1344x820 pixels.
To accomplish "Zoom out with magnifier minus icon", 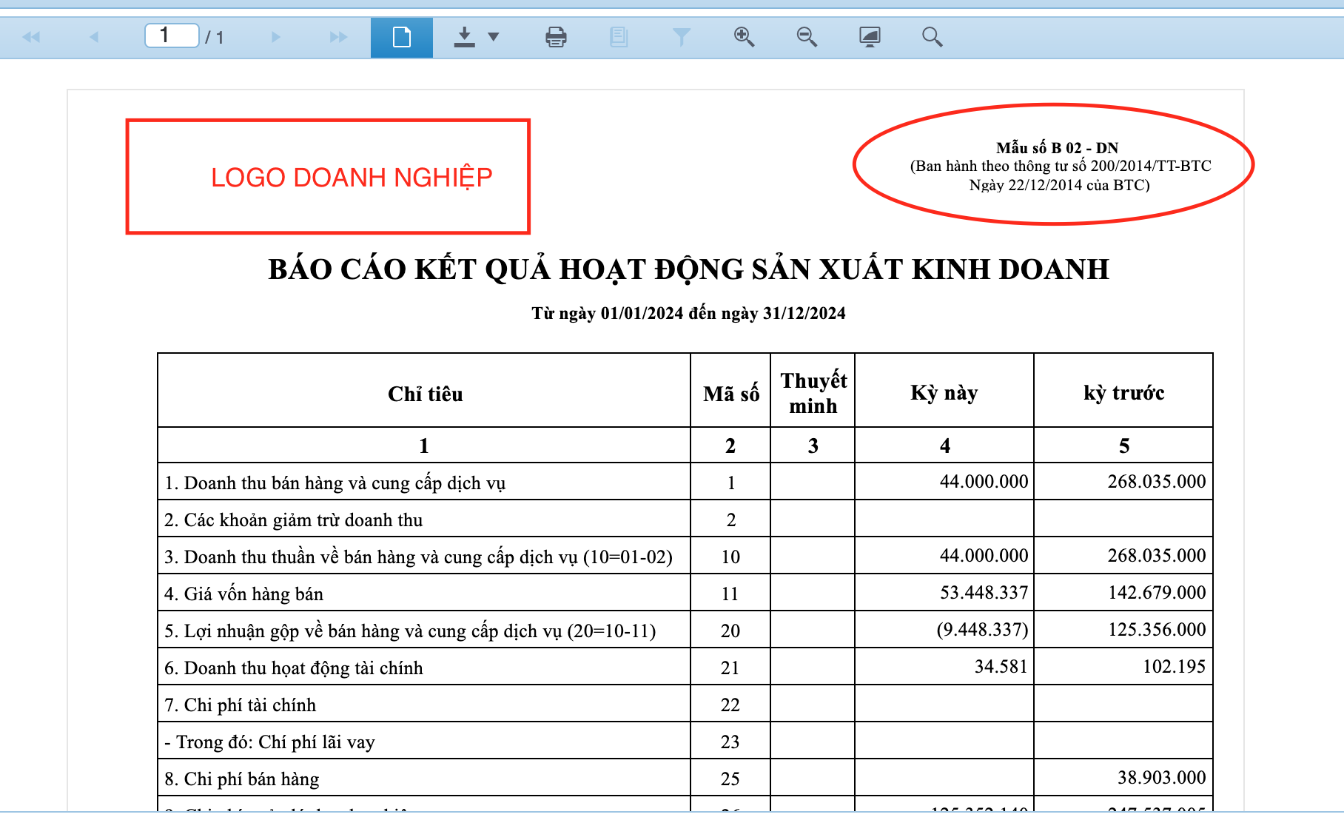I will (807, 37).
